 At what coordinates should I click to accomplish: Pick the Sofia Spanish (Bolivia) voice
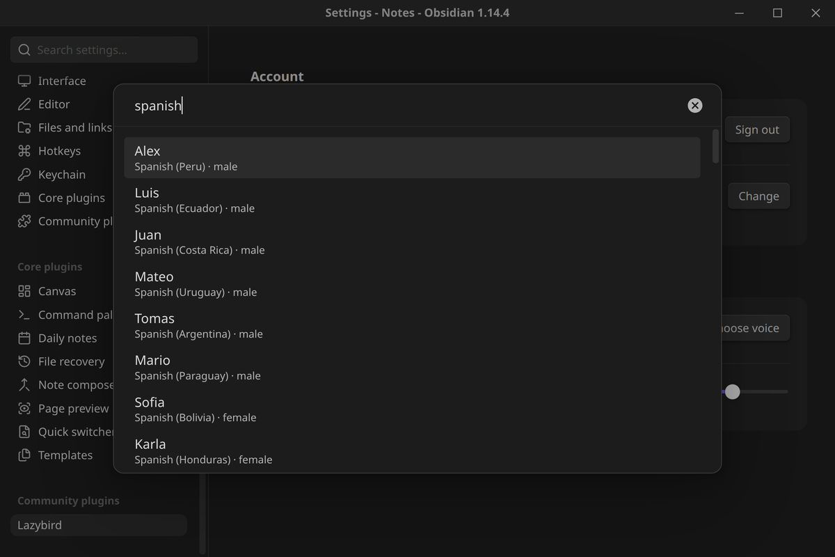tap(412, 409)
